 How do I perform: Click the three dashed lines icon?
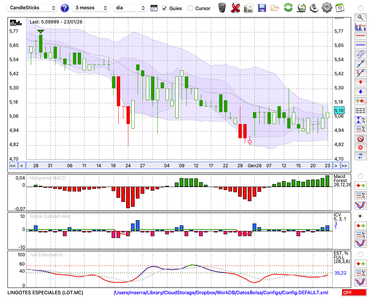tap(360, 111)
